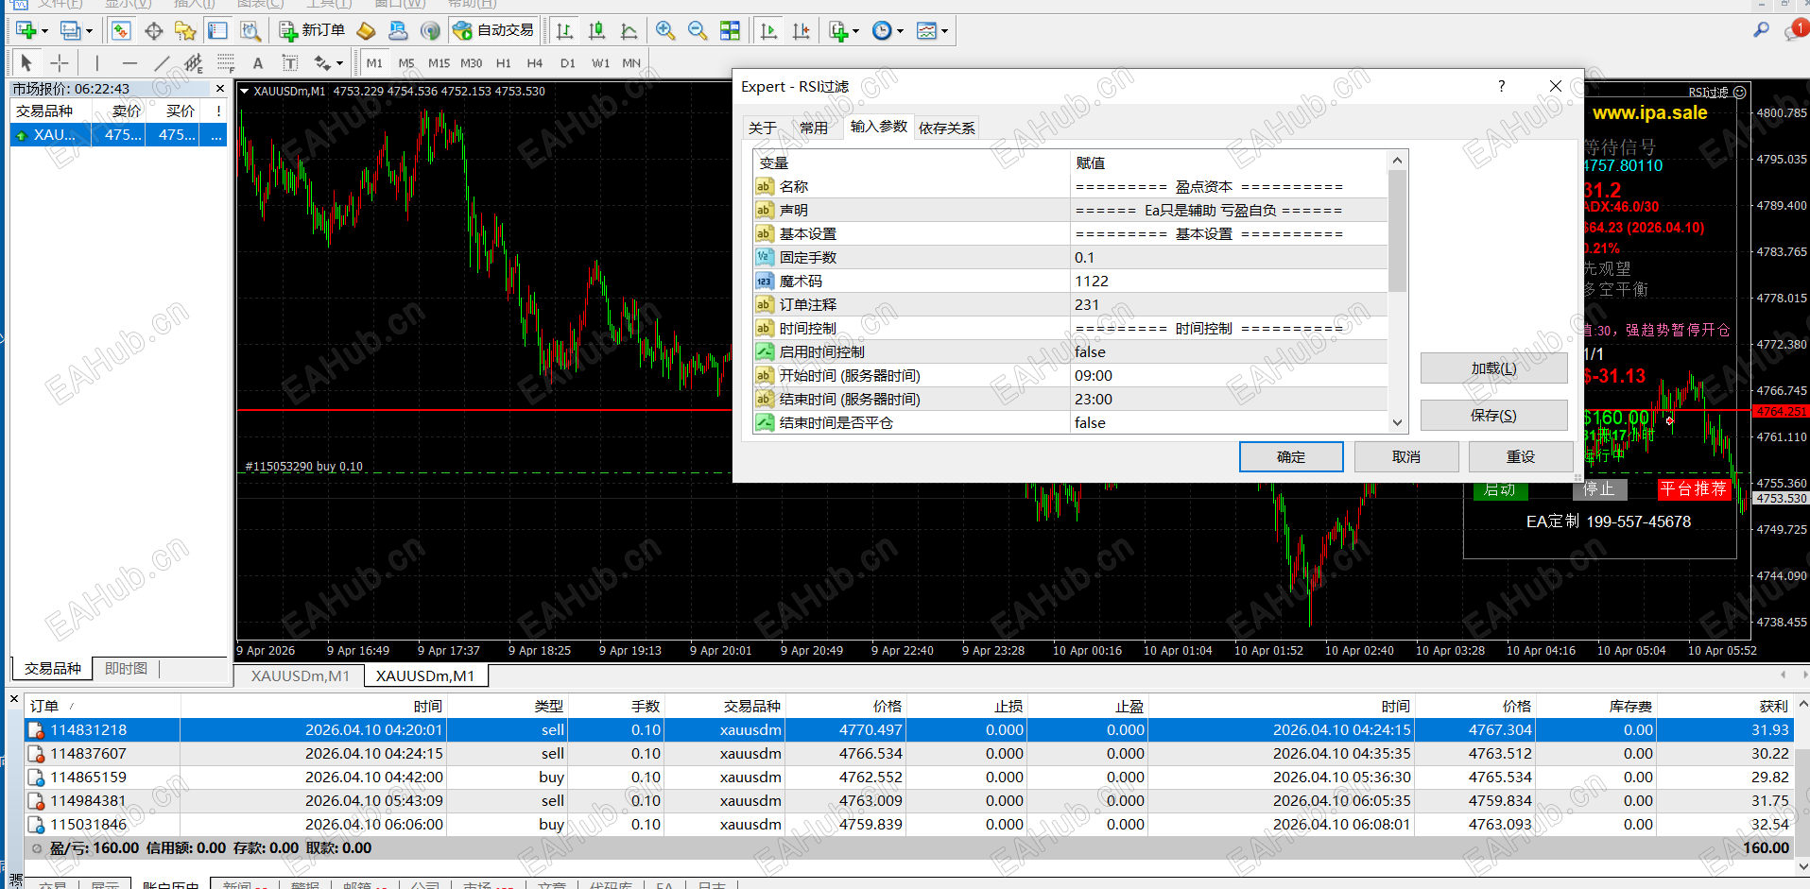The image size is (1810, 889).
Task: Open the new chart tool
Action: [x=26, y=30]
